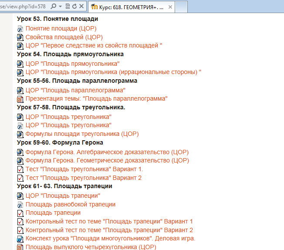Select the 'Курс: 618. ГЕОМЕТРИЯ+' tab
Screen dimensions: 284x250
click(131, 7)
